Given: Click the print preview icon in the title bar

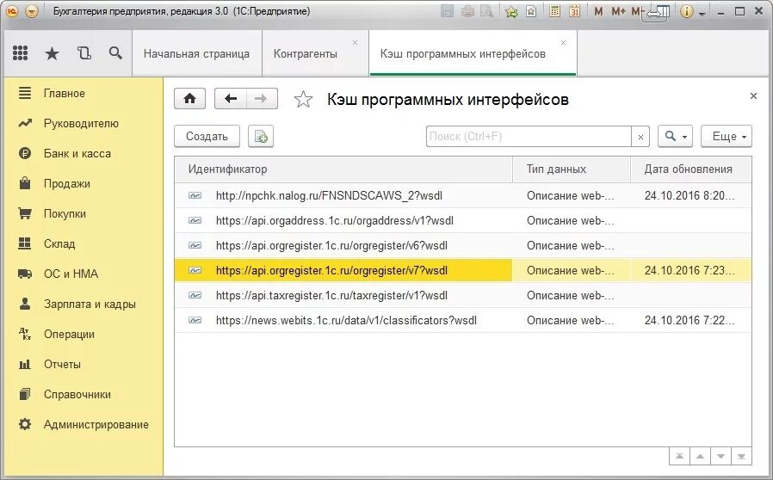Looking at the screenshot, I should (x=486, y=11).
